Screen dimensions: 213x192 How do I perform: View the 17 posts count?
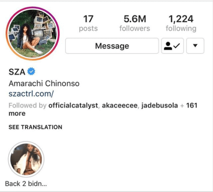tap(88, 23)
